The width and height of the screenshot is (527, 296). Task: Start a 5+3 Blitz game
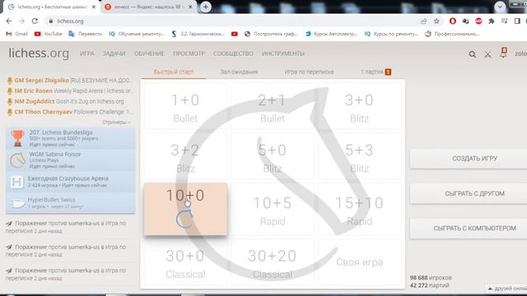(359, 156)
